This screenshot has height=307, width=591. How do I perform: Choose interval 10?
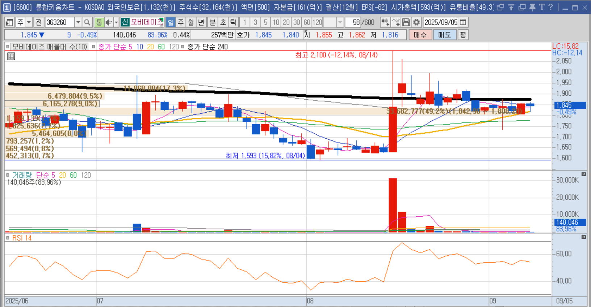[276, 22]
